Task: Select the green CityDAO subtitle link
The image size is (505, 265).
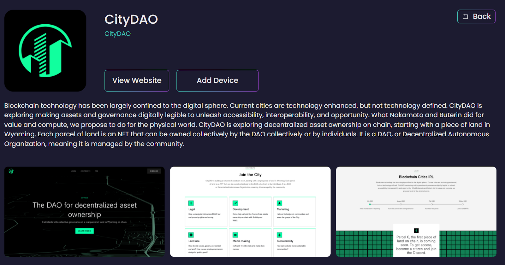Action: click(117, 34)
